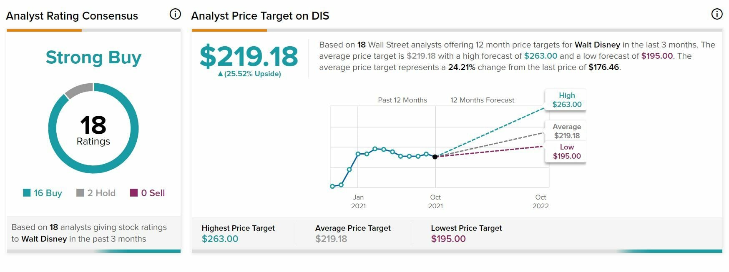
Task: Click the 0 Sell legend label
Action: pos(153,193)
